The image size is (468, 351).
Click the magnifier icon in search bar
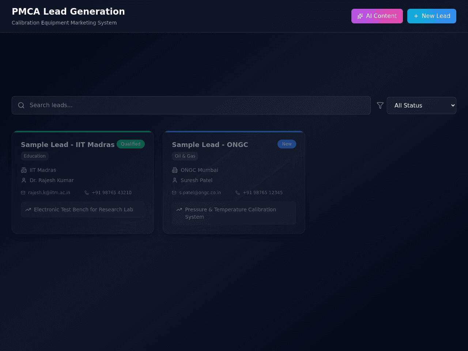(x=21, y=105)
